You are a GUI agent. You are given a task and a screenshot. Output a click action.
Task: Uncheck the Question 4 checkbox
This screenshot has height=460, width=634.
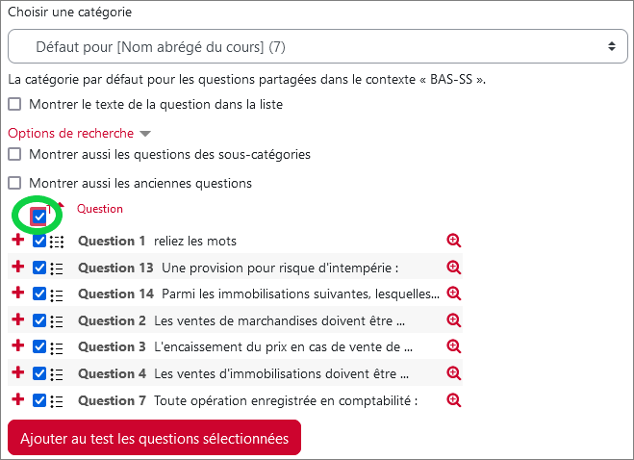click(39, 373)
